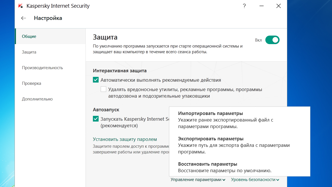The width and height of the screenshot is (332, 187).
Task: Go back using the arrow icon
Action: [23, 18]
